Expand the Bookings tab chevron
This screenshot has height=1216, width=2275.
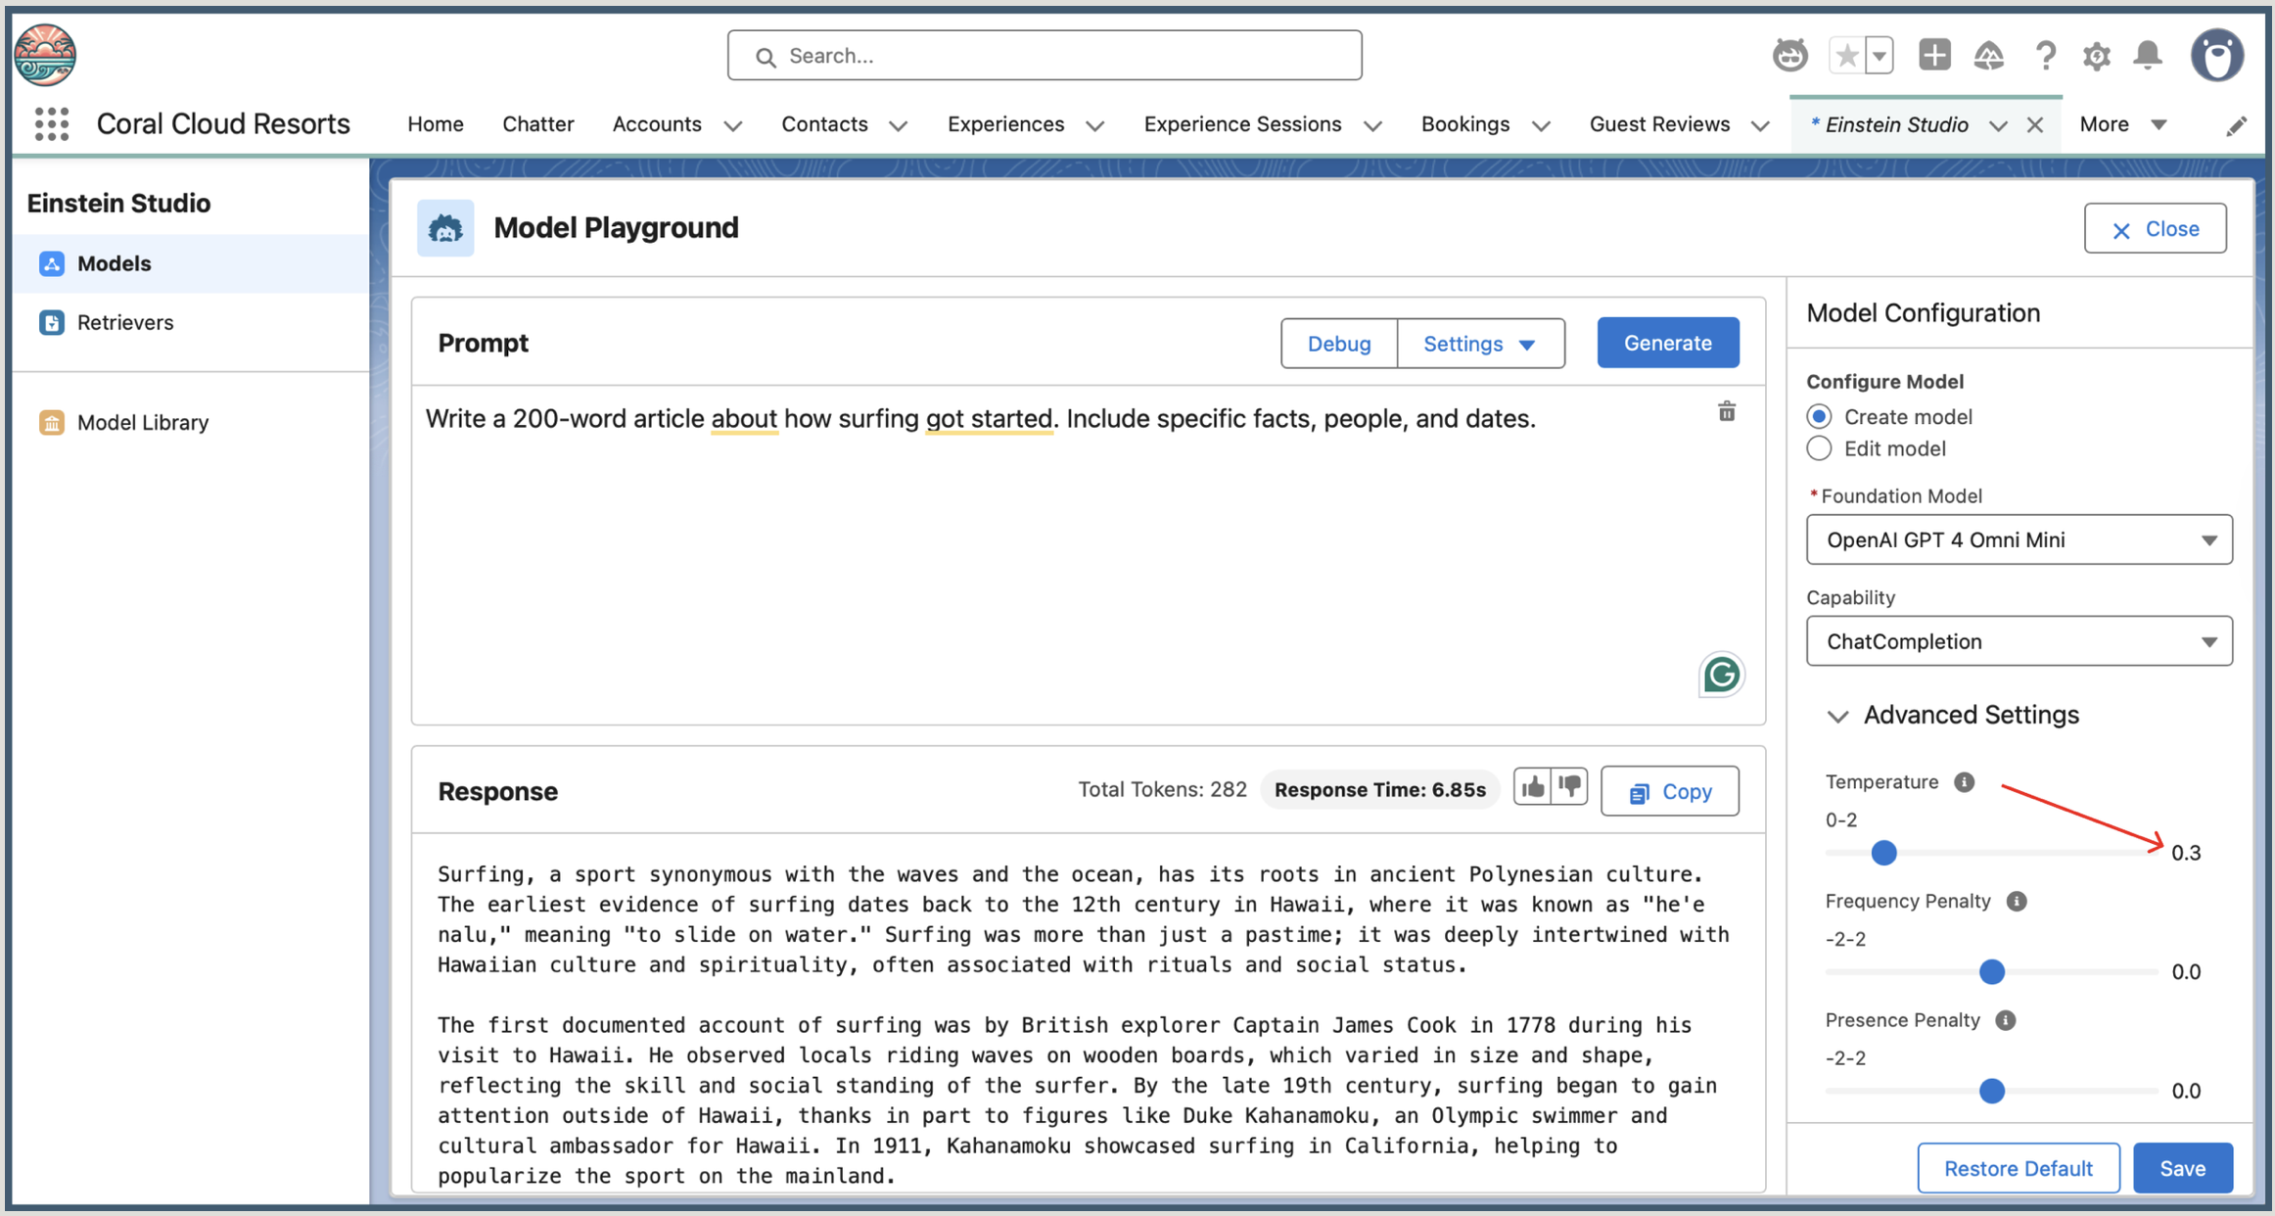tap(1541, 126)
